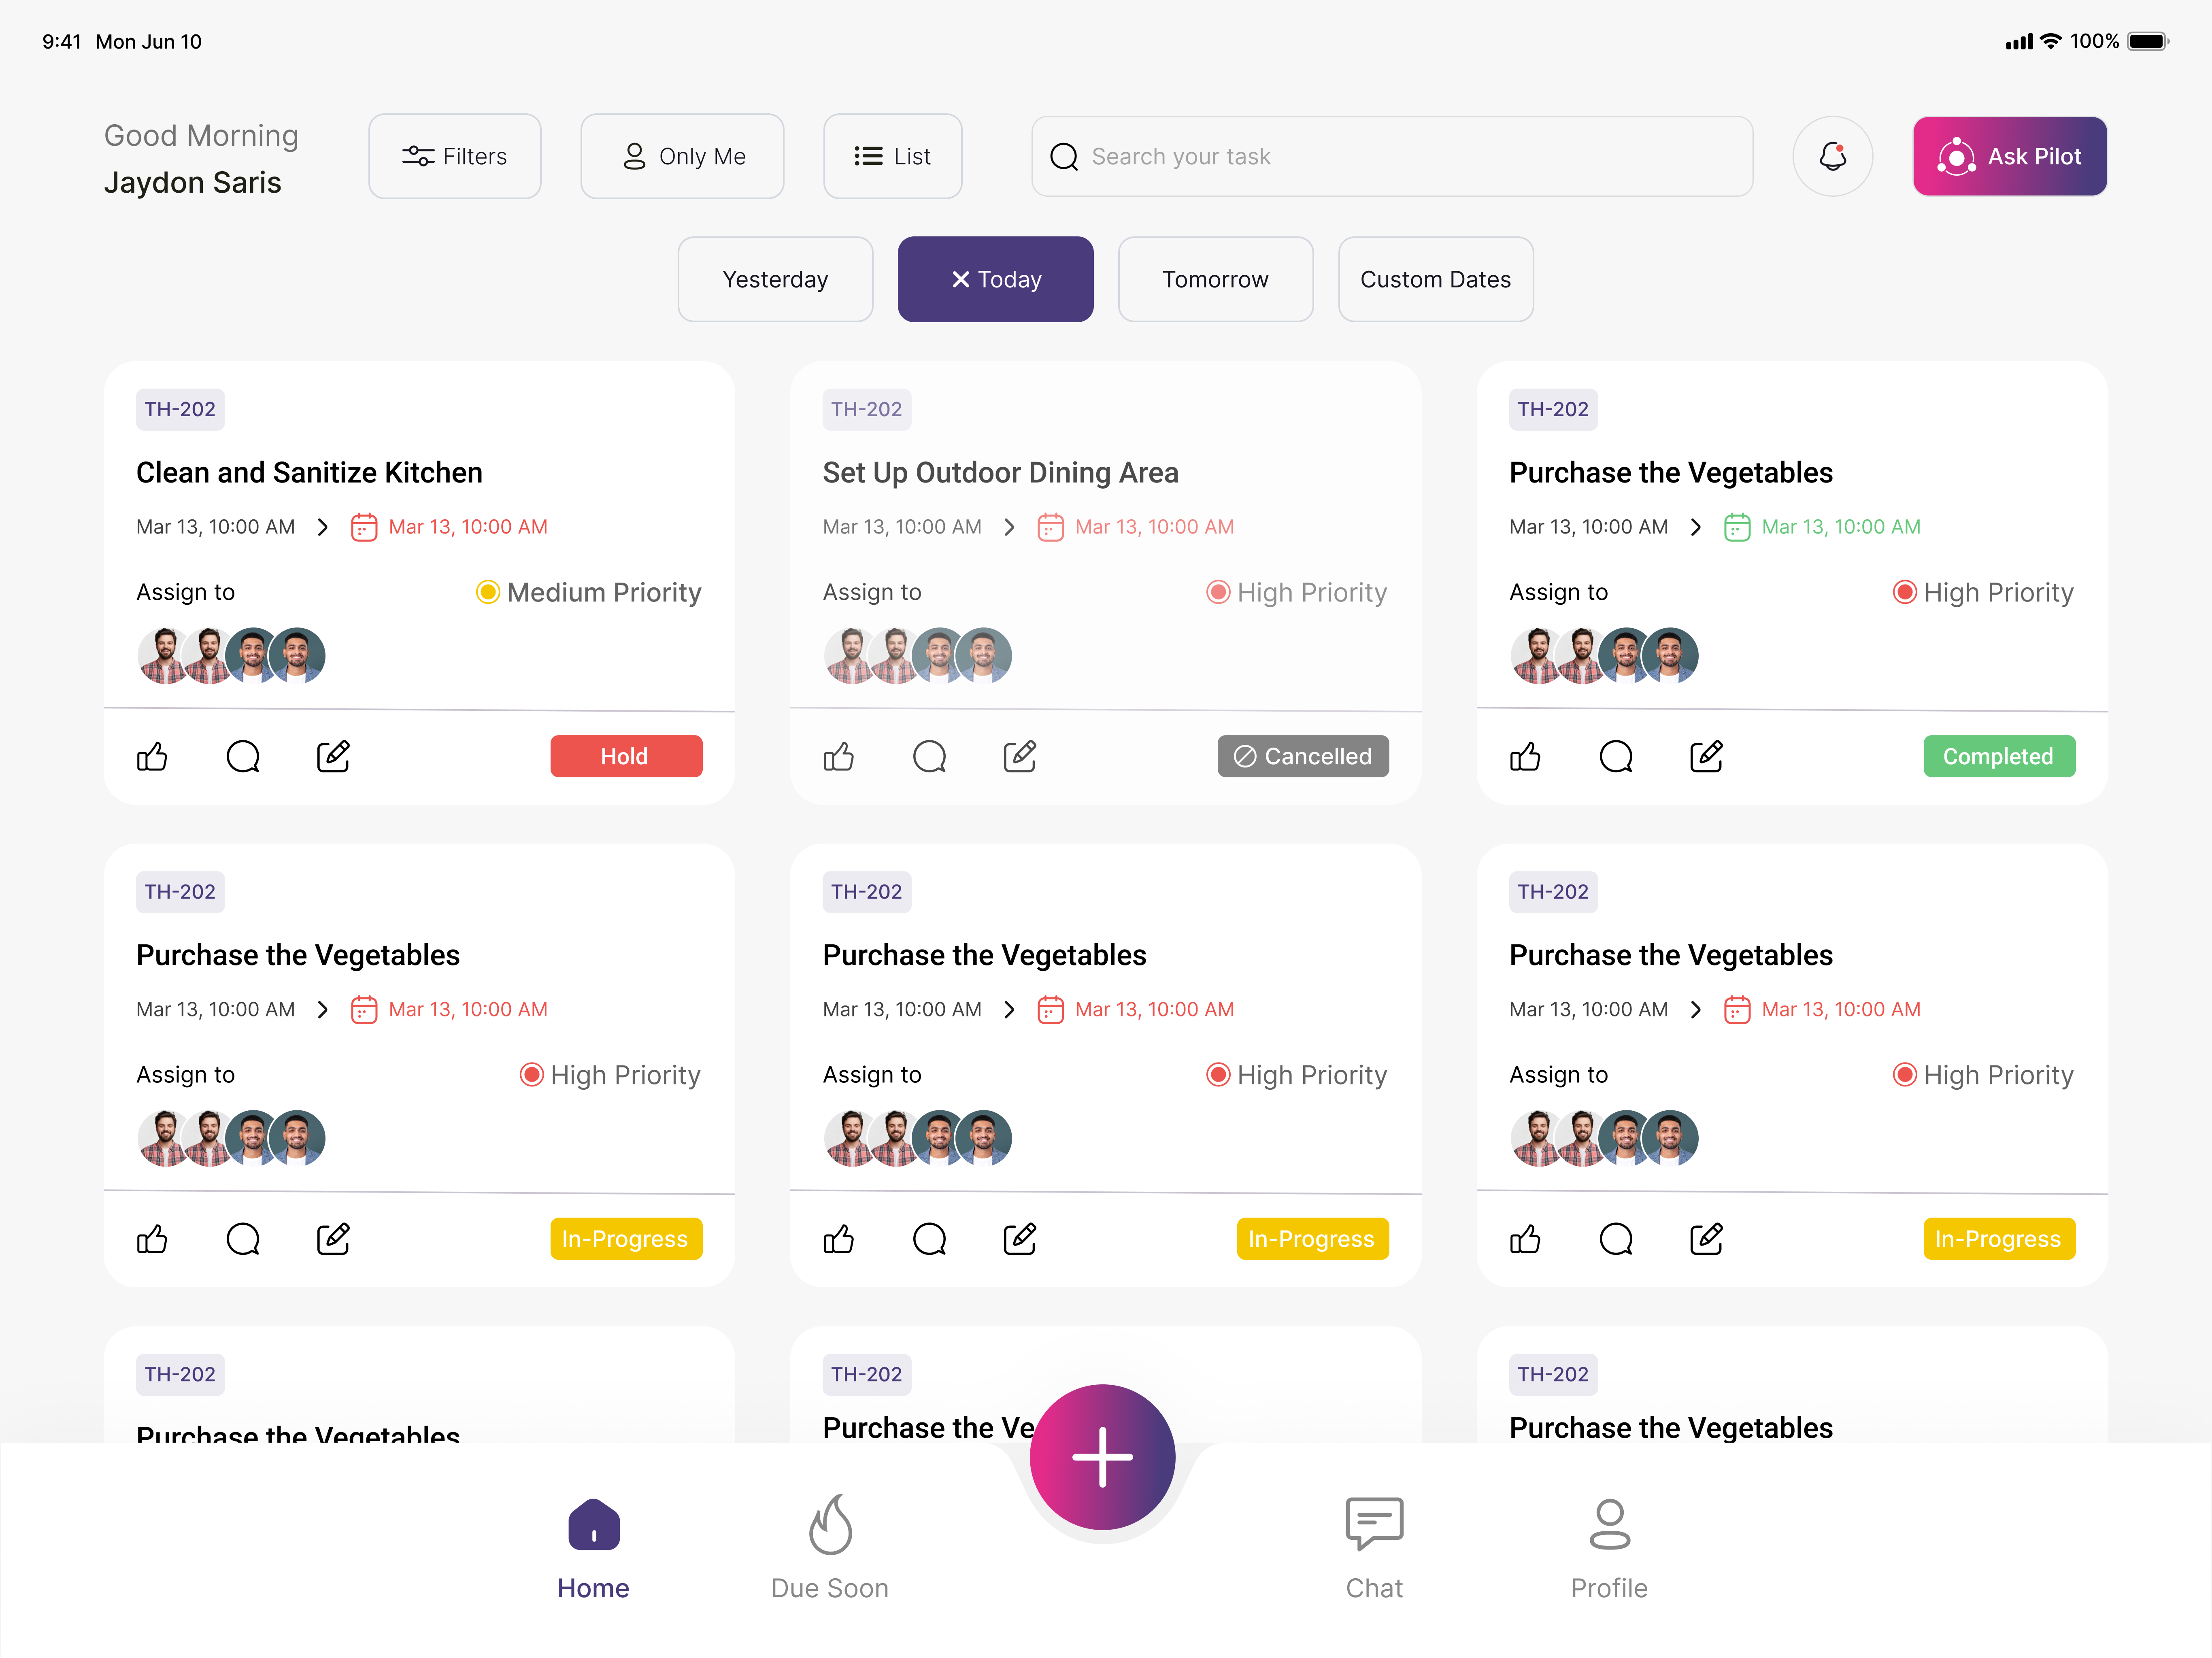The width and height of the screenshot is (2212, 1658).
Task: Click the green calendar icon on Completed task
Action: (1737, 527)
